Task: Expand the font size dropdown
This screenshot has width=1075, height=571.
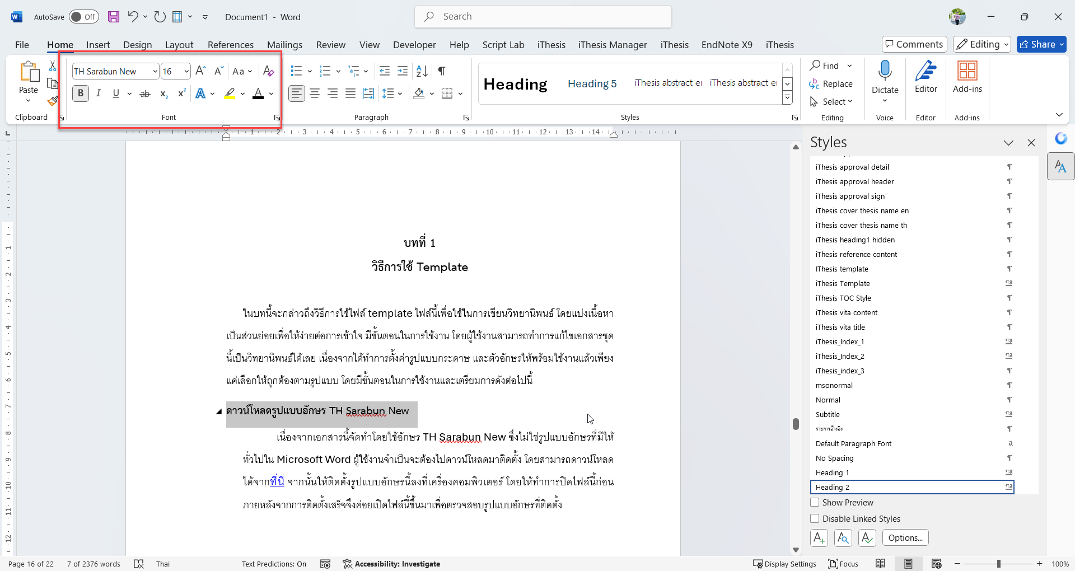Action: point(186,71)
